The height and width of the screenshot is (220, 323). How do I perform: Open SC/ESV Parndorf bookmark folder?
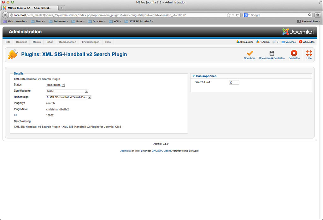139,21
